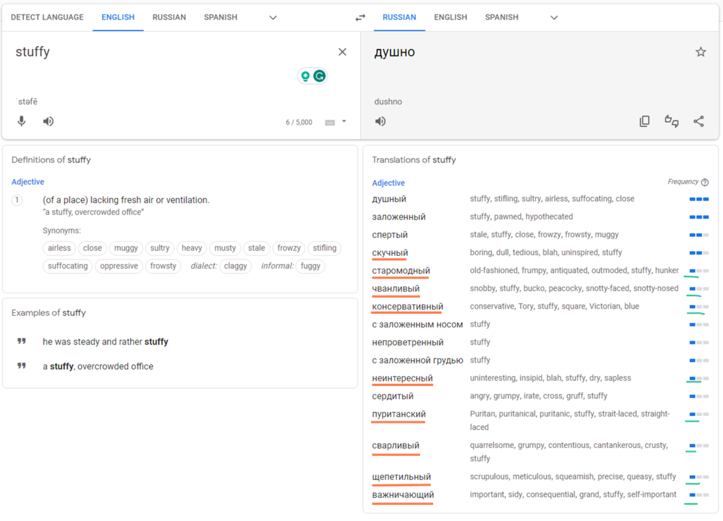Image resolution: width=723 pixels, height=521 pixels.
Task: Click the rate translation feedback icon
Action: coord(672,121)
